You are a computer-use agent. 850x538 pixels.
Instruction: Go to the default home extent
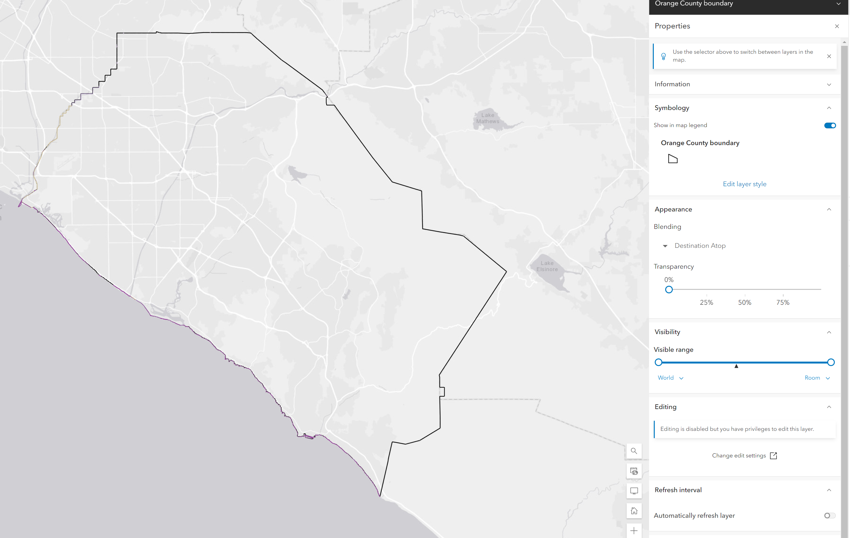[x=634, y=511]
